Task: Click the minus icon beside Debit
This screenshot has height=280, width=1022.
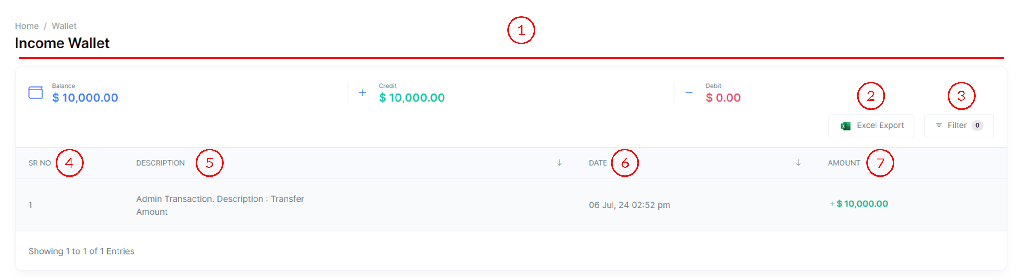Action: coord(689,93)
